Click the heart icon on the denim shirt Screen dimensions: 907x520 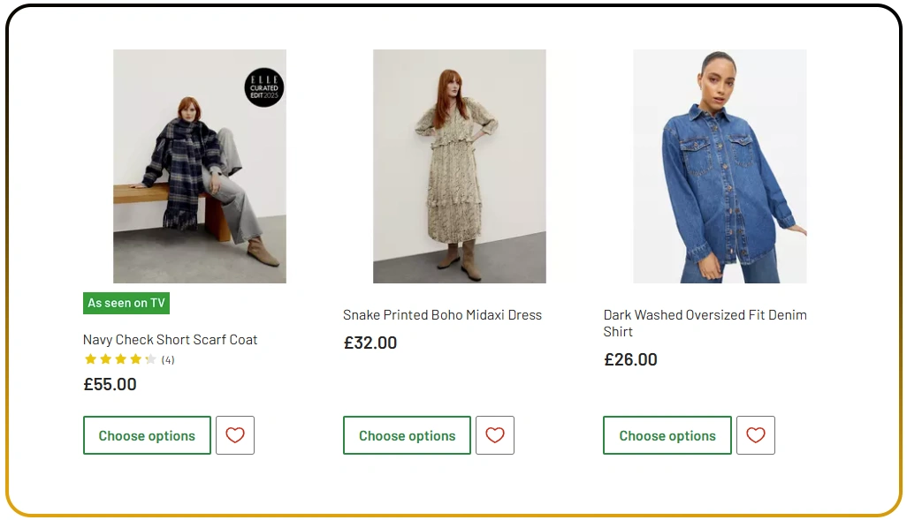pyautogui.click(x=755, y=434)
